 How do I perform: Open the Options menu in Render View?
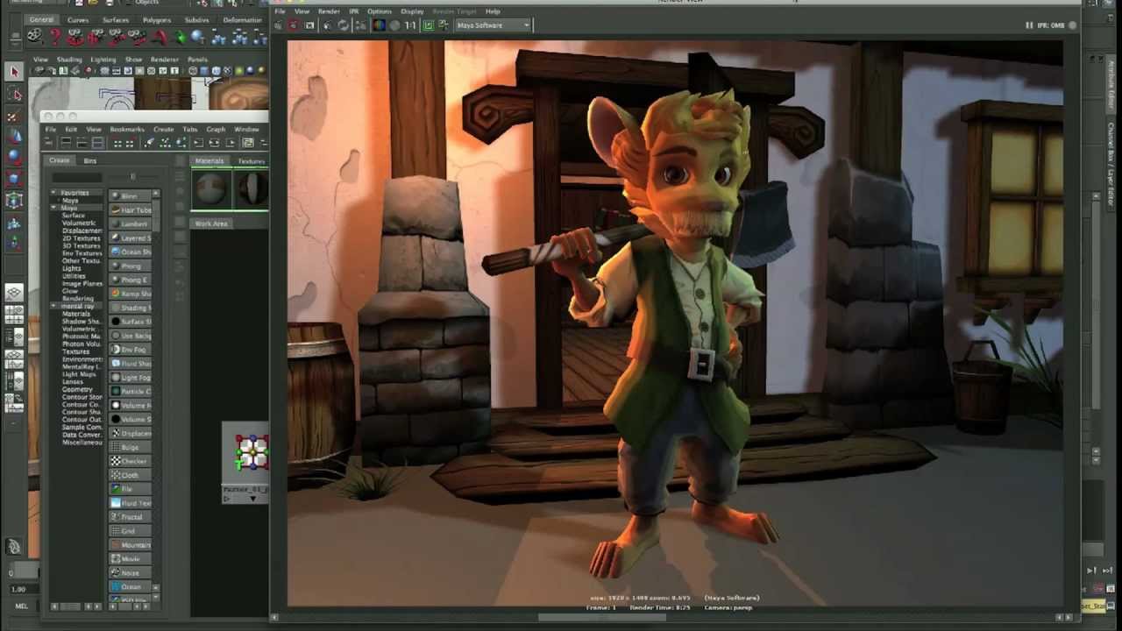pos(380,11)
